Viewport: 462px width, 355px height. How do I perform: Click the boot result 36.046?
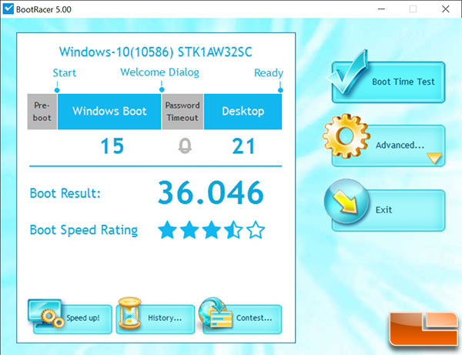[x=211, y=193]
